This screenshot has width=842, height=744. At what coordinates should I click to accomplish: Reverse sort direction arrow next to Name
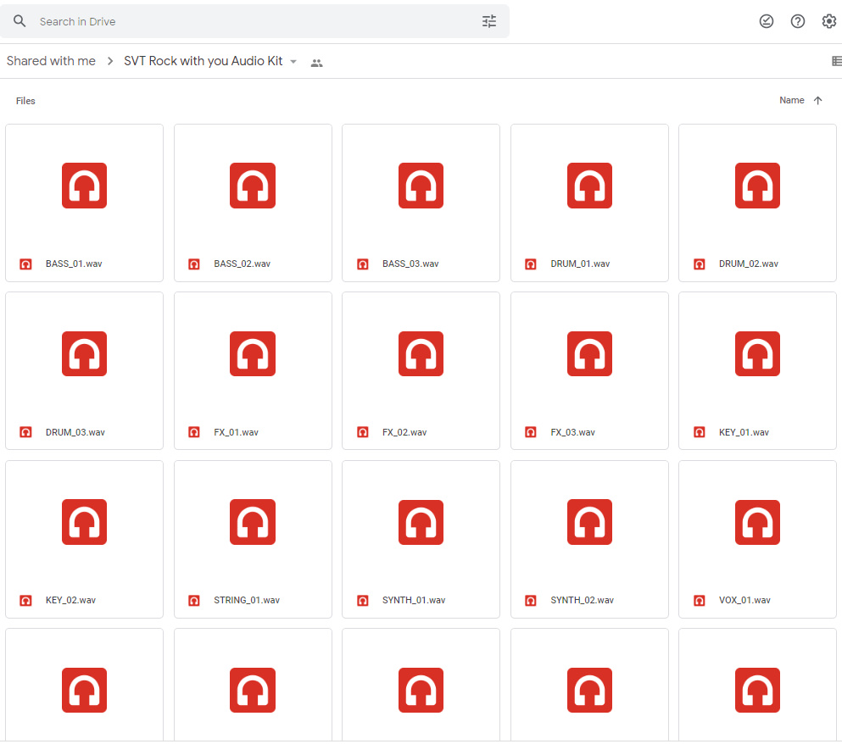pos(817,100)
